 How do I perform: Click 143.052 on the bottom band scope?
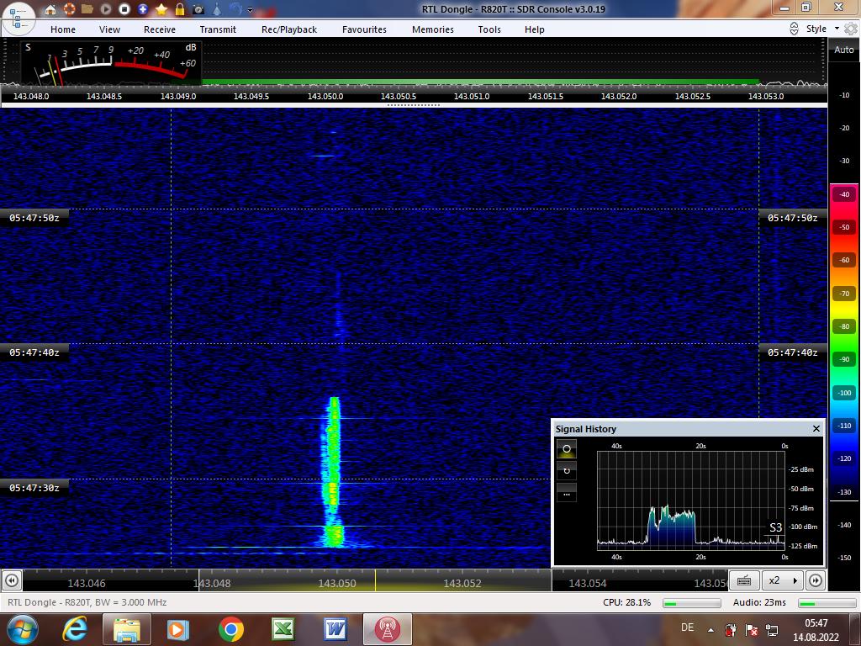coord(462,584)
